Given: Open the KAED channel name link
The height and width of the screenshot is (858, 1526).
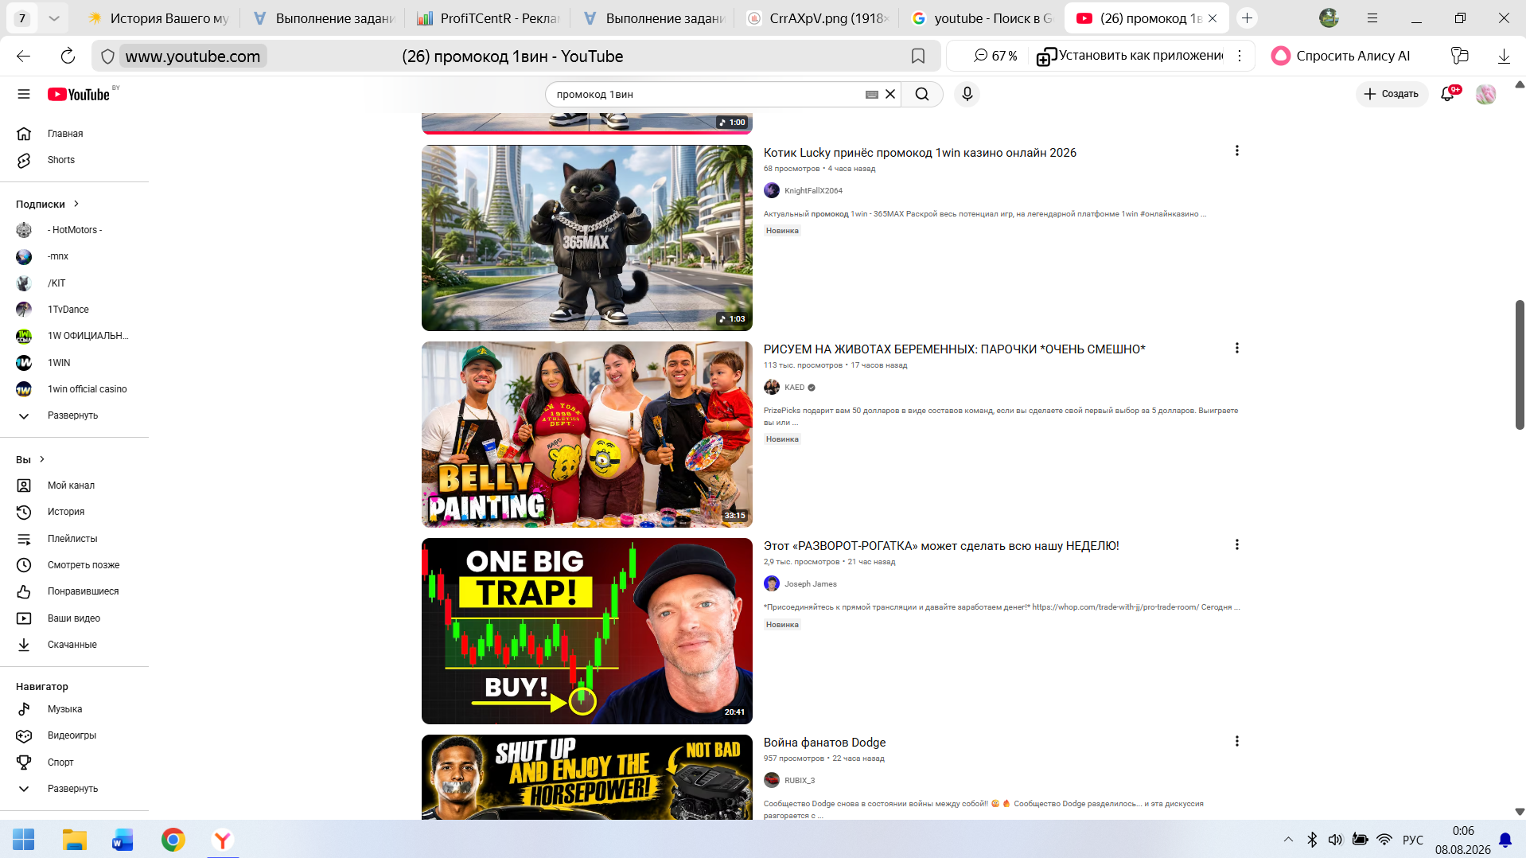Looking at the screenshot, I should tap(794, 388).
